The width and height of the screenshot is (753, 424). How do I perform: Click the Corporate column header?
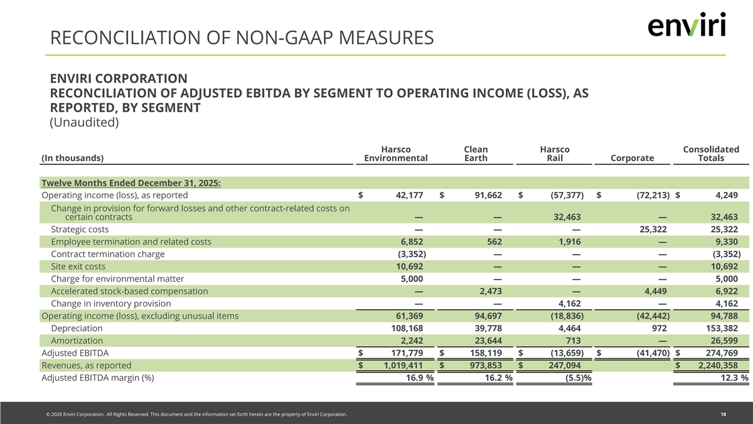click(x=632, y=158)
